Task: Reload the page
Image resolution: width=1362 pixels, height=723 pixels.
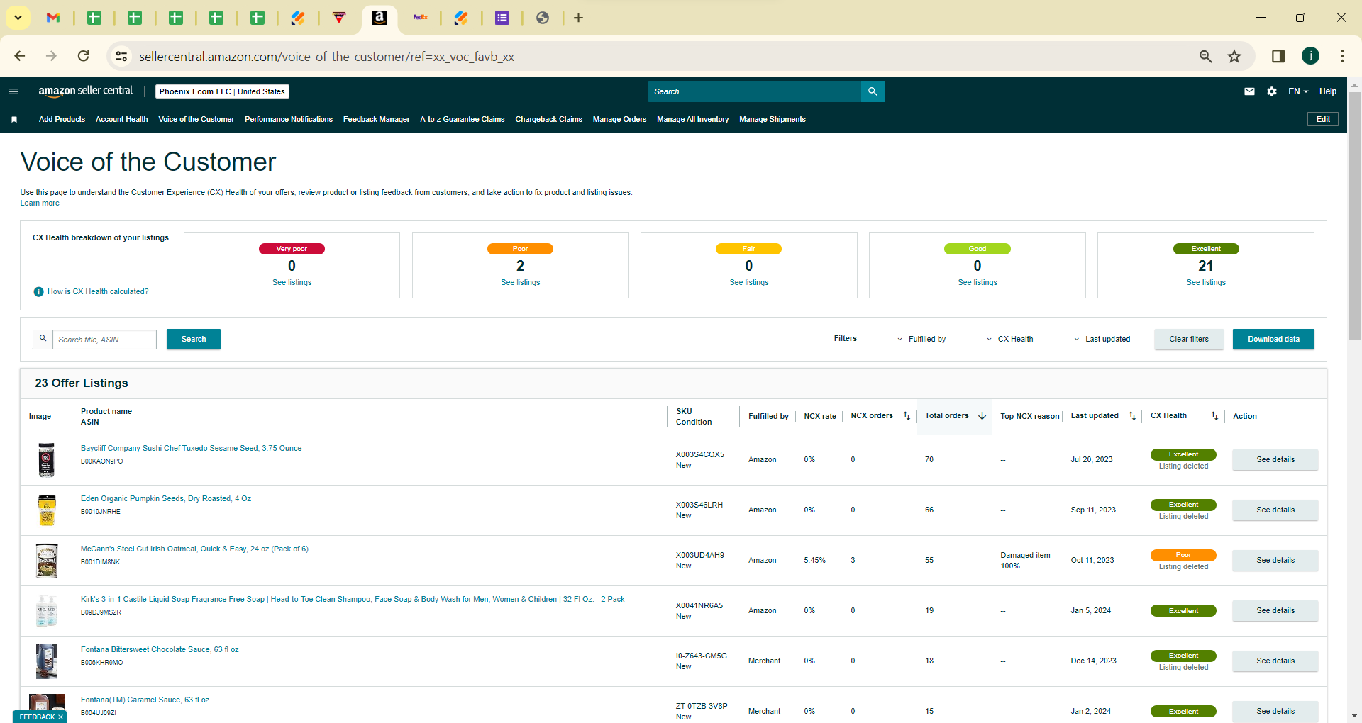Action: click(x=84, y=56)
